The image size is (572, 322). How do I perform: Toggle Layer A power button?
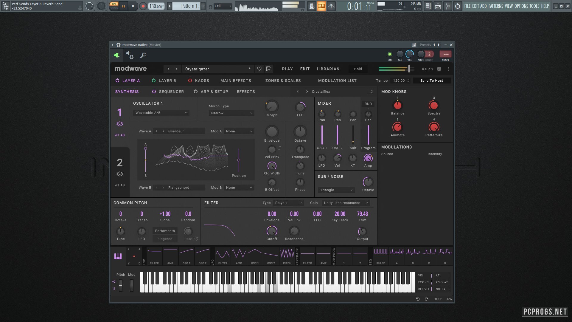[x=117, y=80]
